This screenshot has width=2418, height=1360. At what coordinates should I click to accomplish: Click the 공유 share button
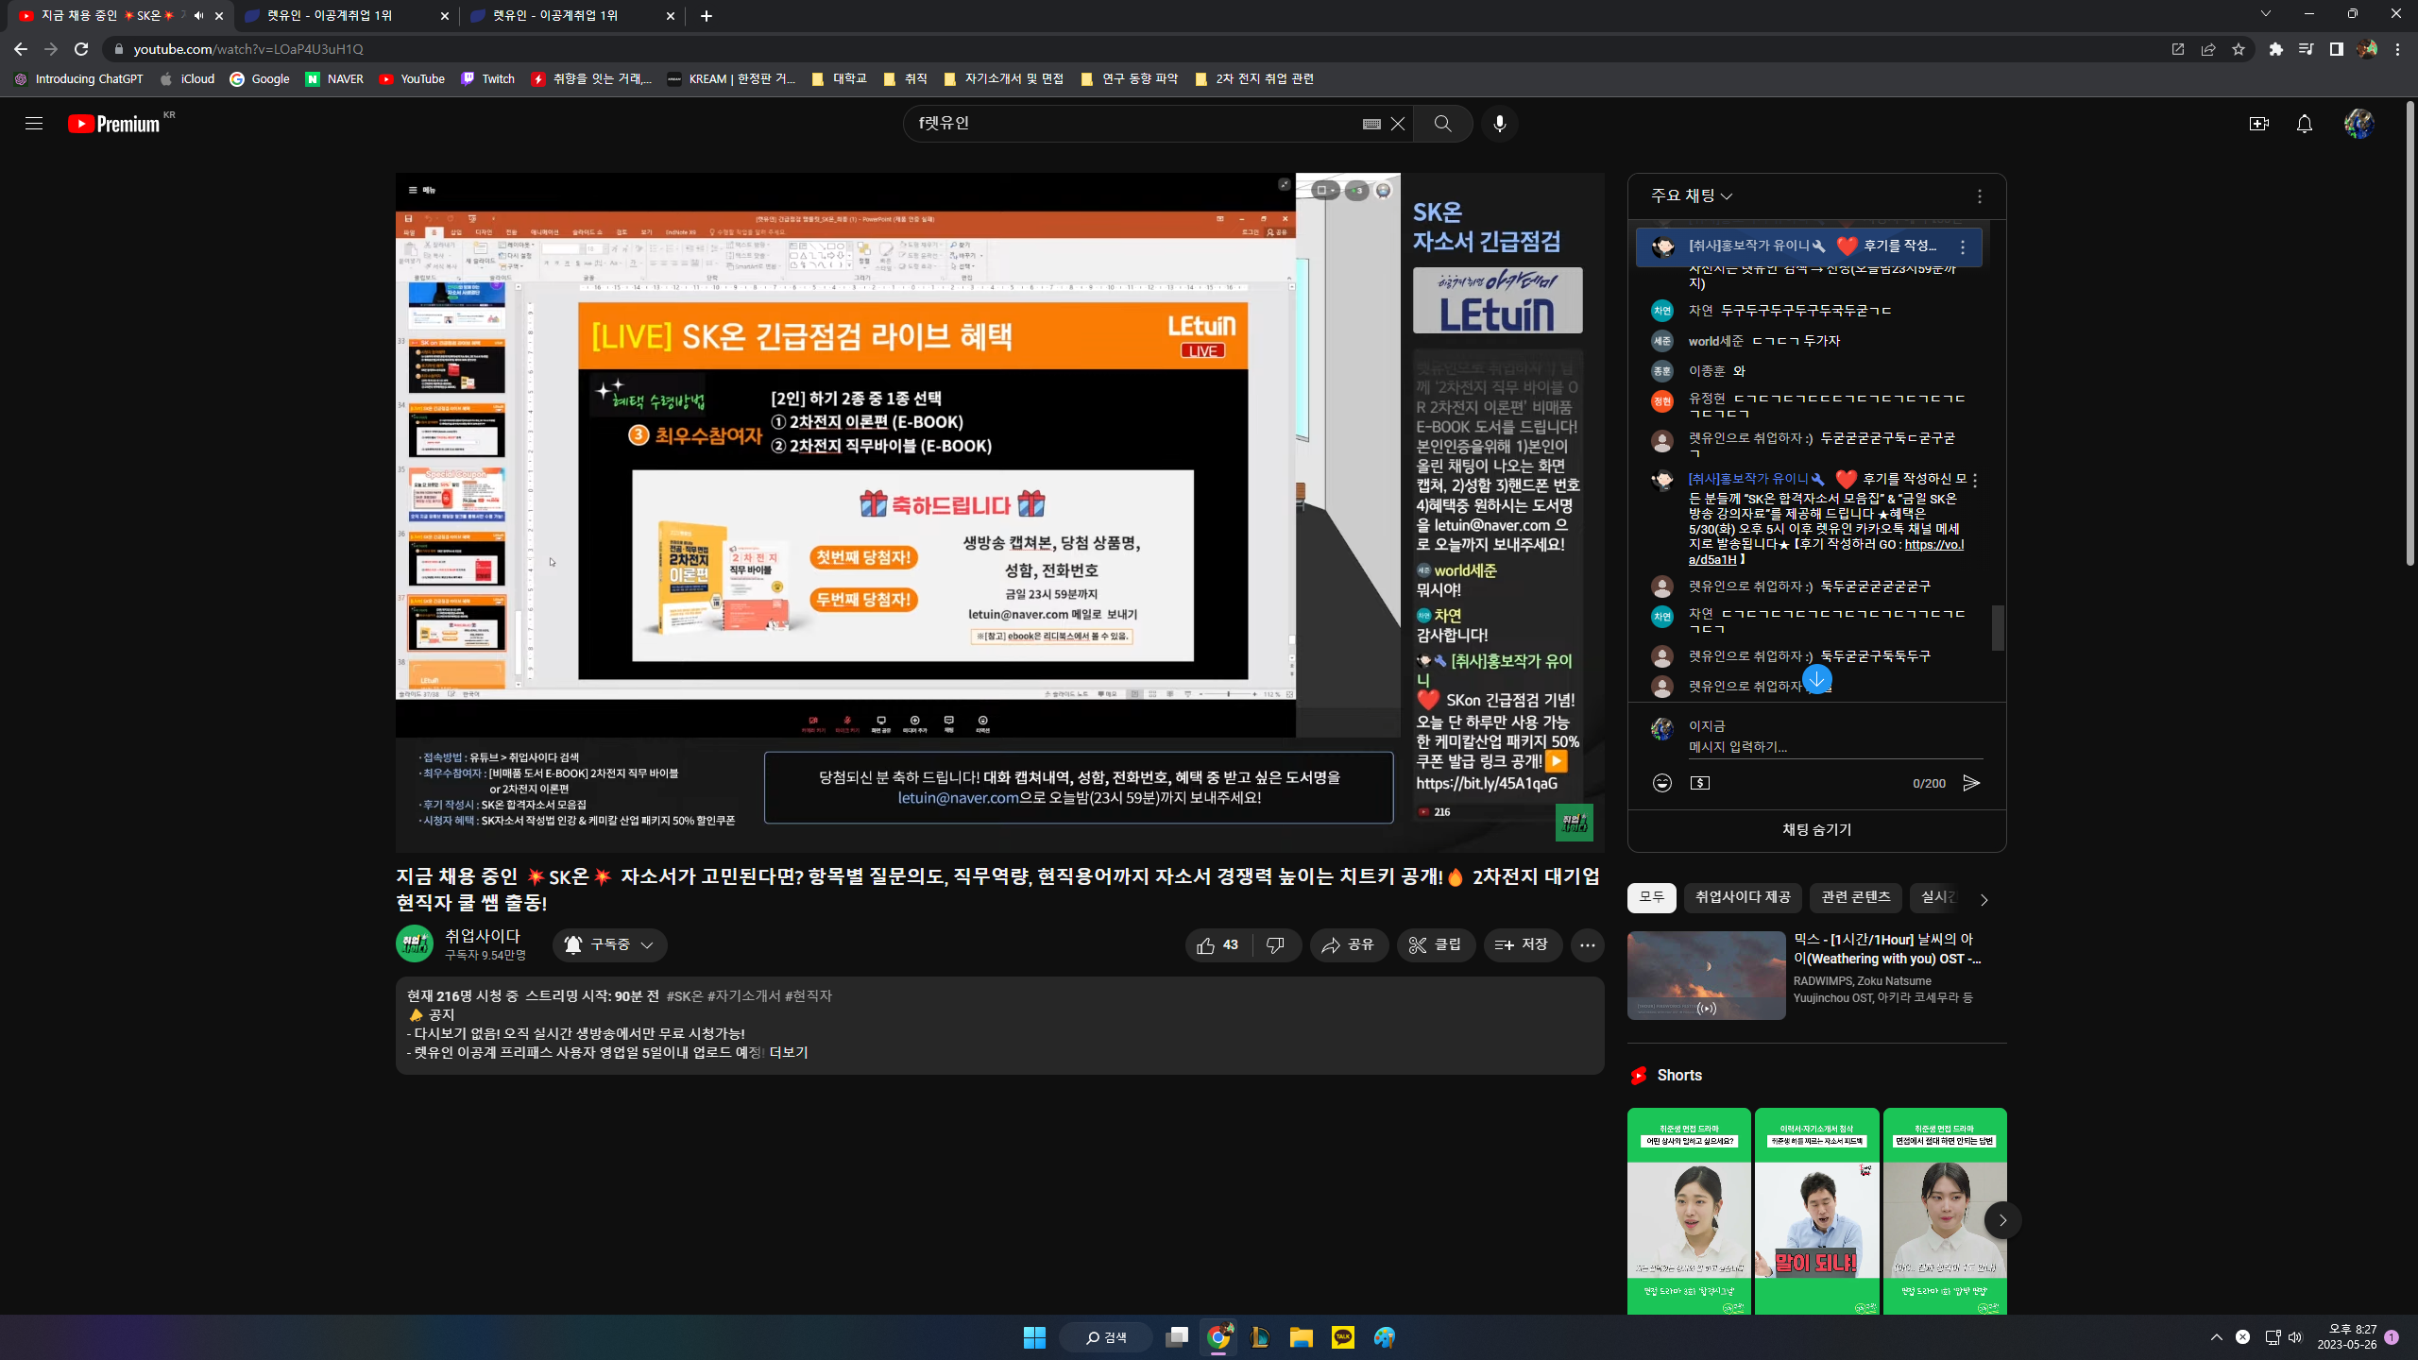tap(1349, 945)
